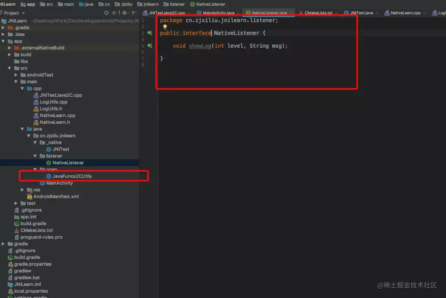Viewport: 446px width, 298px height.
Task: Click the JNITestJava2C.cpp file icon in tree
Action: click(36, 95)
